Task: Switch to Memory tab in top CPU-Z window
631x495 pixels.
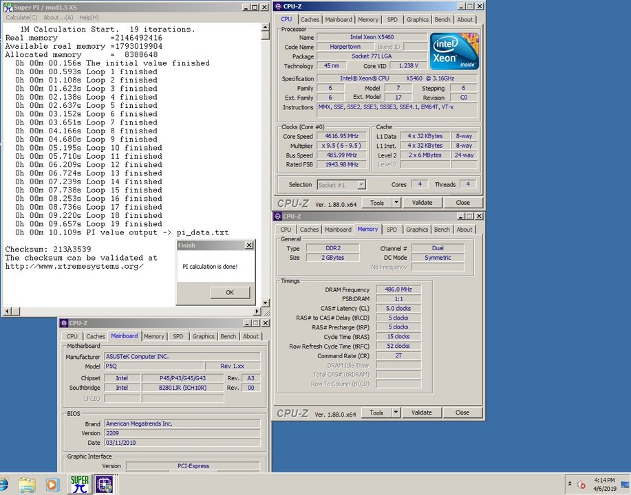Action: (368, 19)
